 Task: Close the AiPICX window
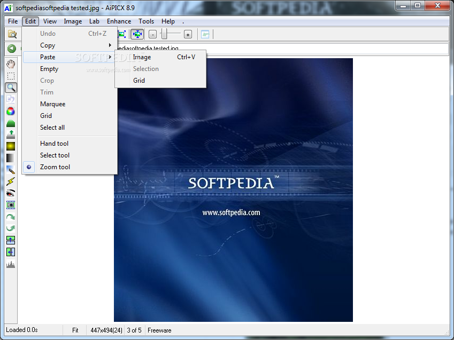(x=438, y=5)
